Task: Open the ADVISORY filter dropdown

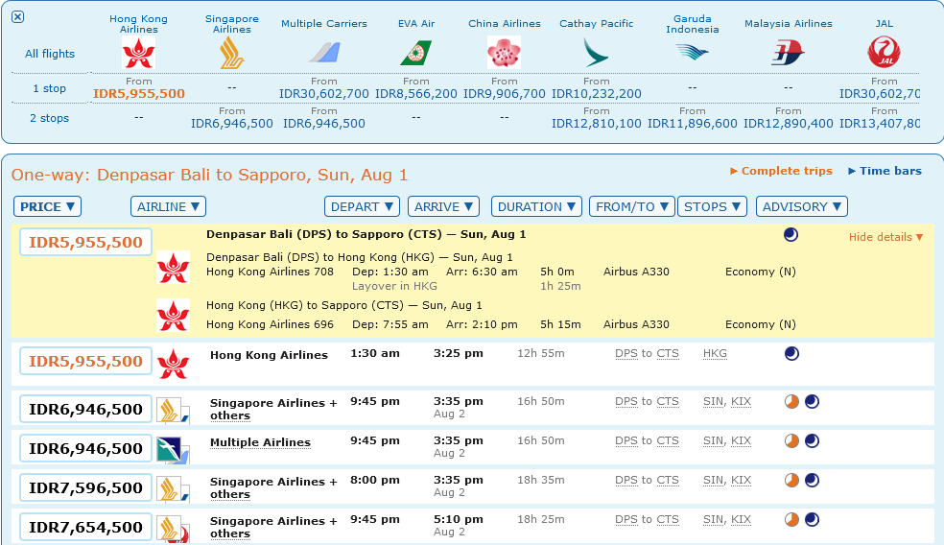Action: [x=802, y=206]
